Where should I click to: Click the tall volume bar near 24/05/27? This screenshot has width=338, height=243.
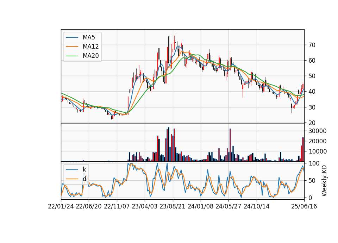click(230, 145)
